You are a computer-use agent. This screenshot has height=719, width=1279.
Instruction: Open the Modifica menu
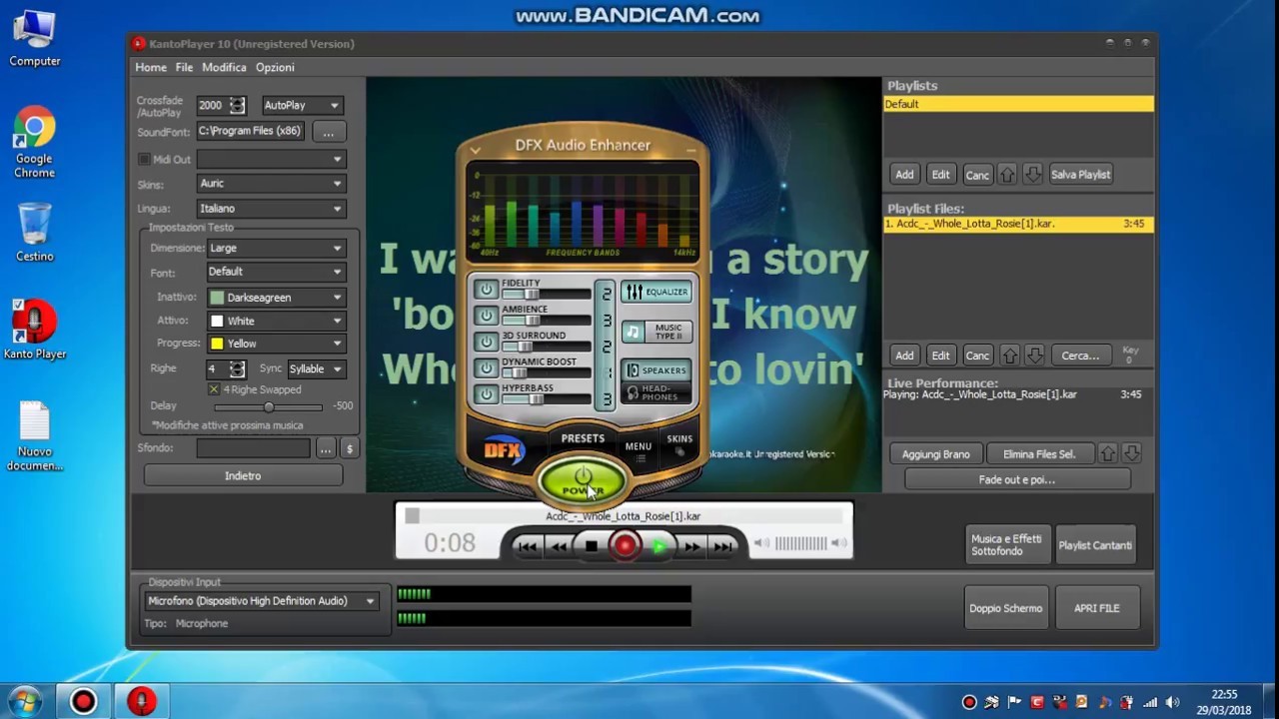(x=224, y=68)
